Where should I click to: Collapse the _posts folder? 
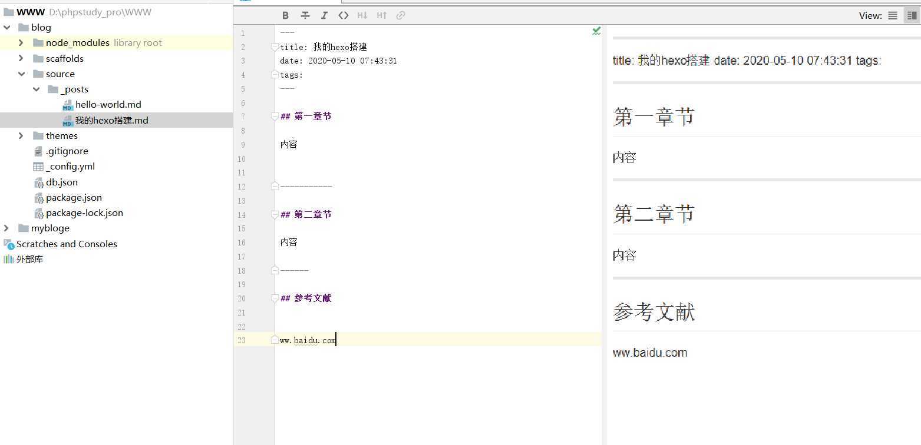36,89
